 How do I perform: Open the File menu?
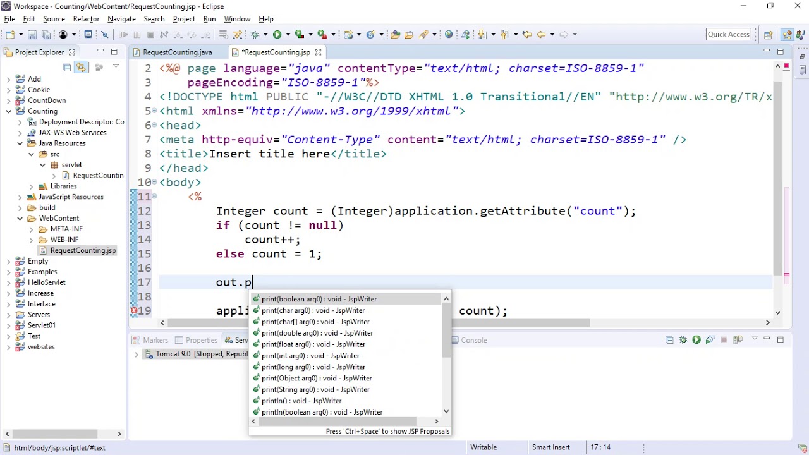(9, 19)
